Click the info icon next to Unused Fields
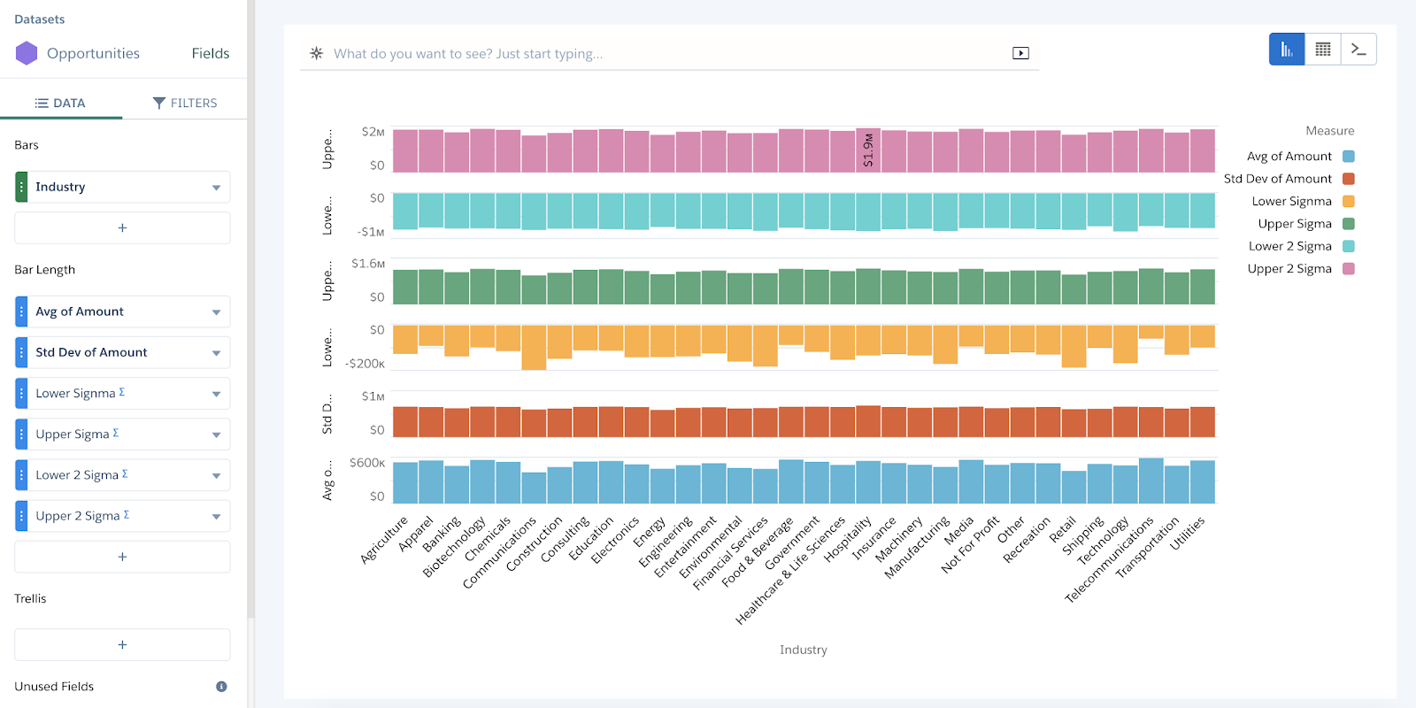 [222, 687]
